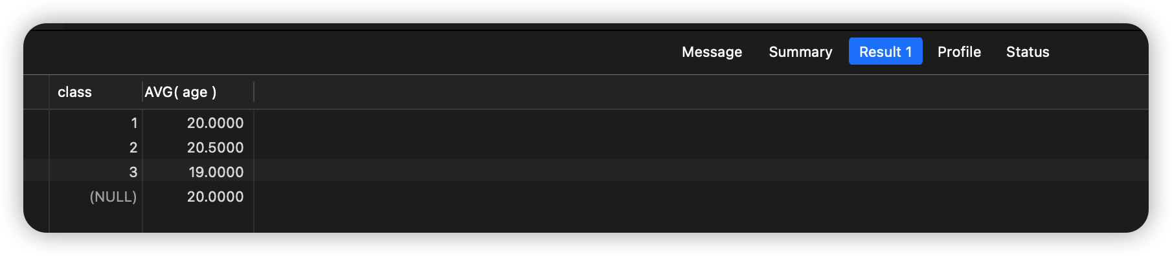The height and width of the screenshot is (256, 1172).
Task: Select the class cell with value 2
Action: 96,147
